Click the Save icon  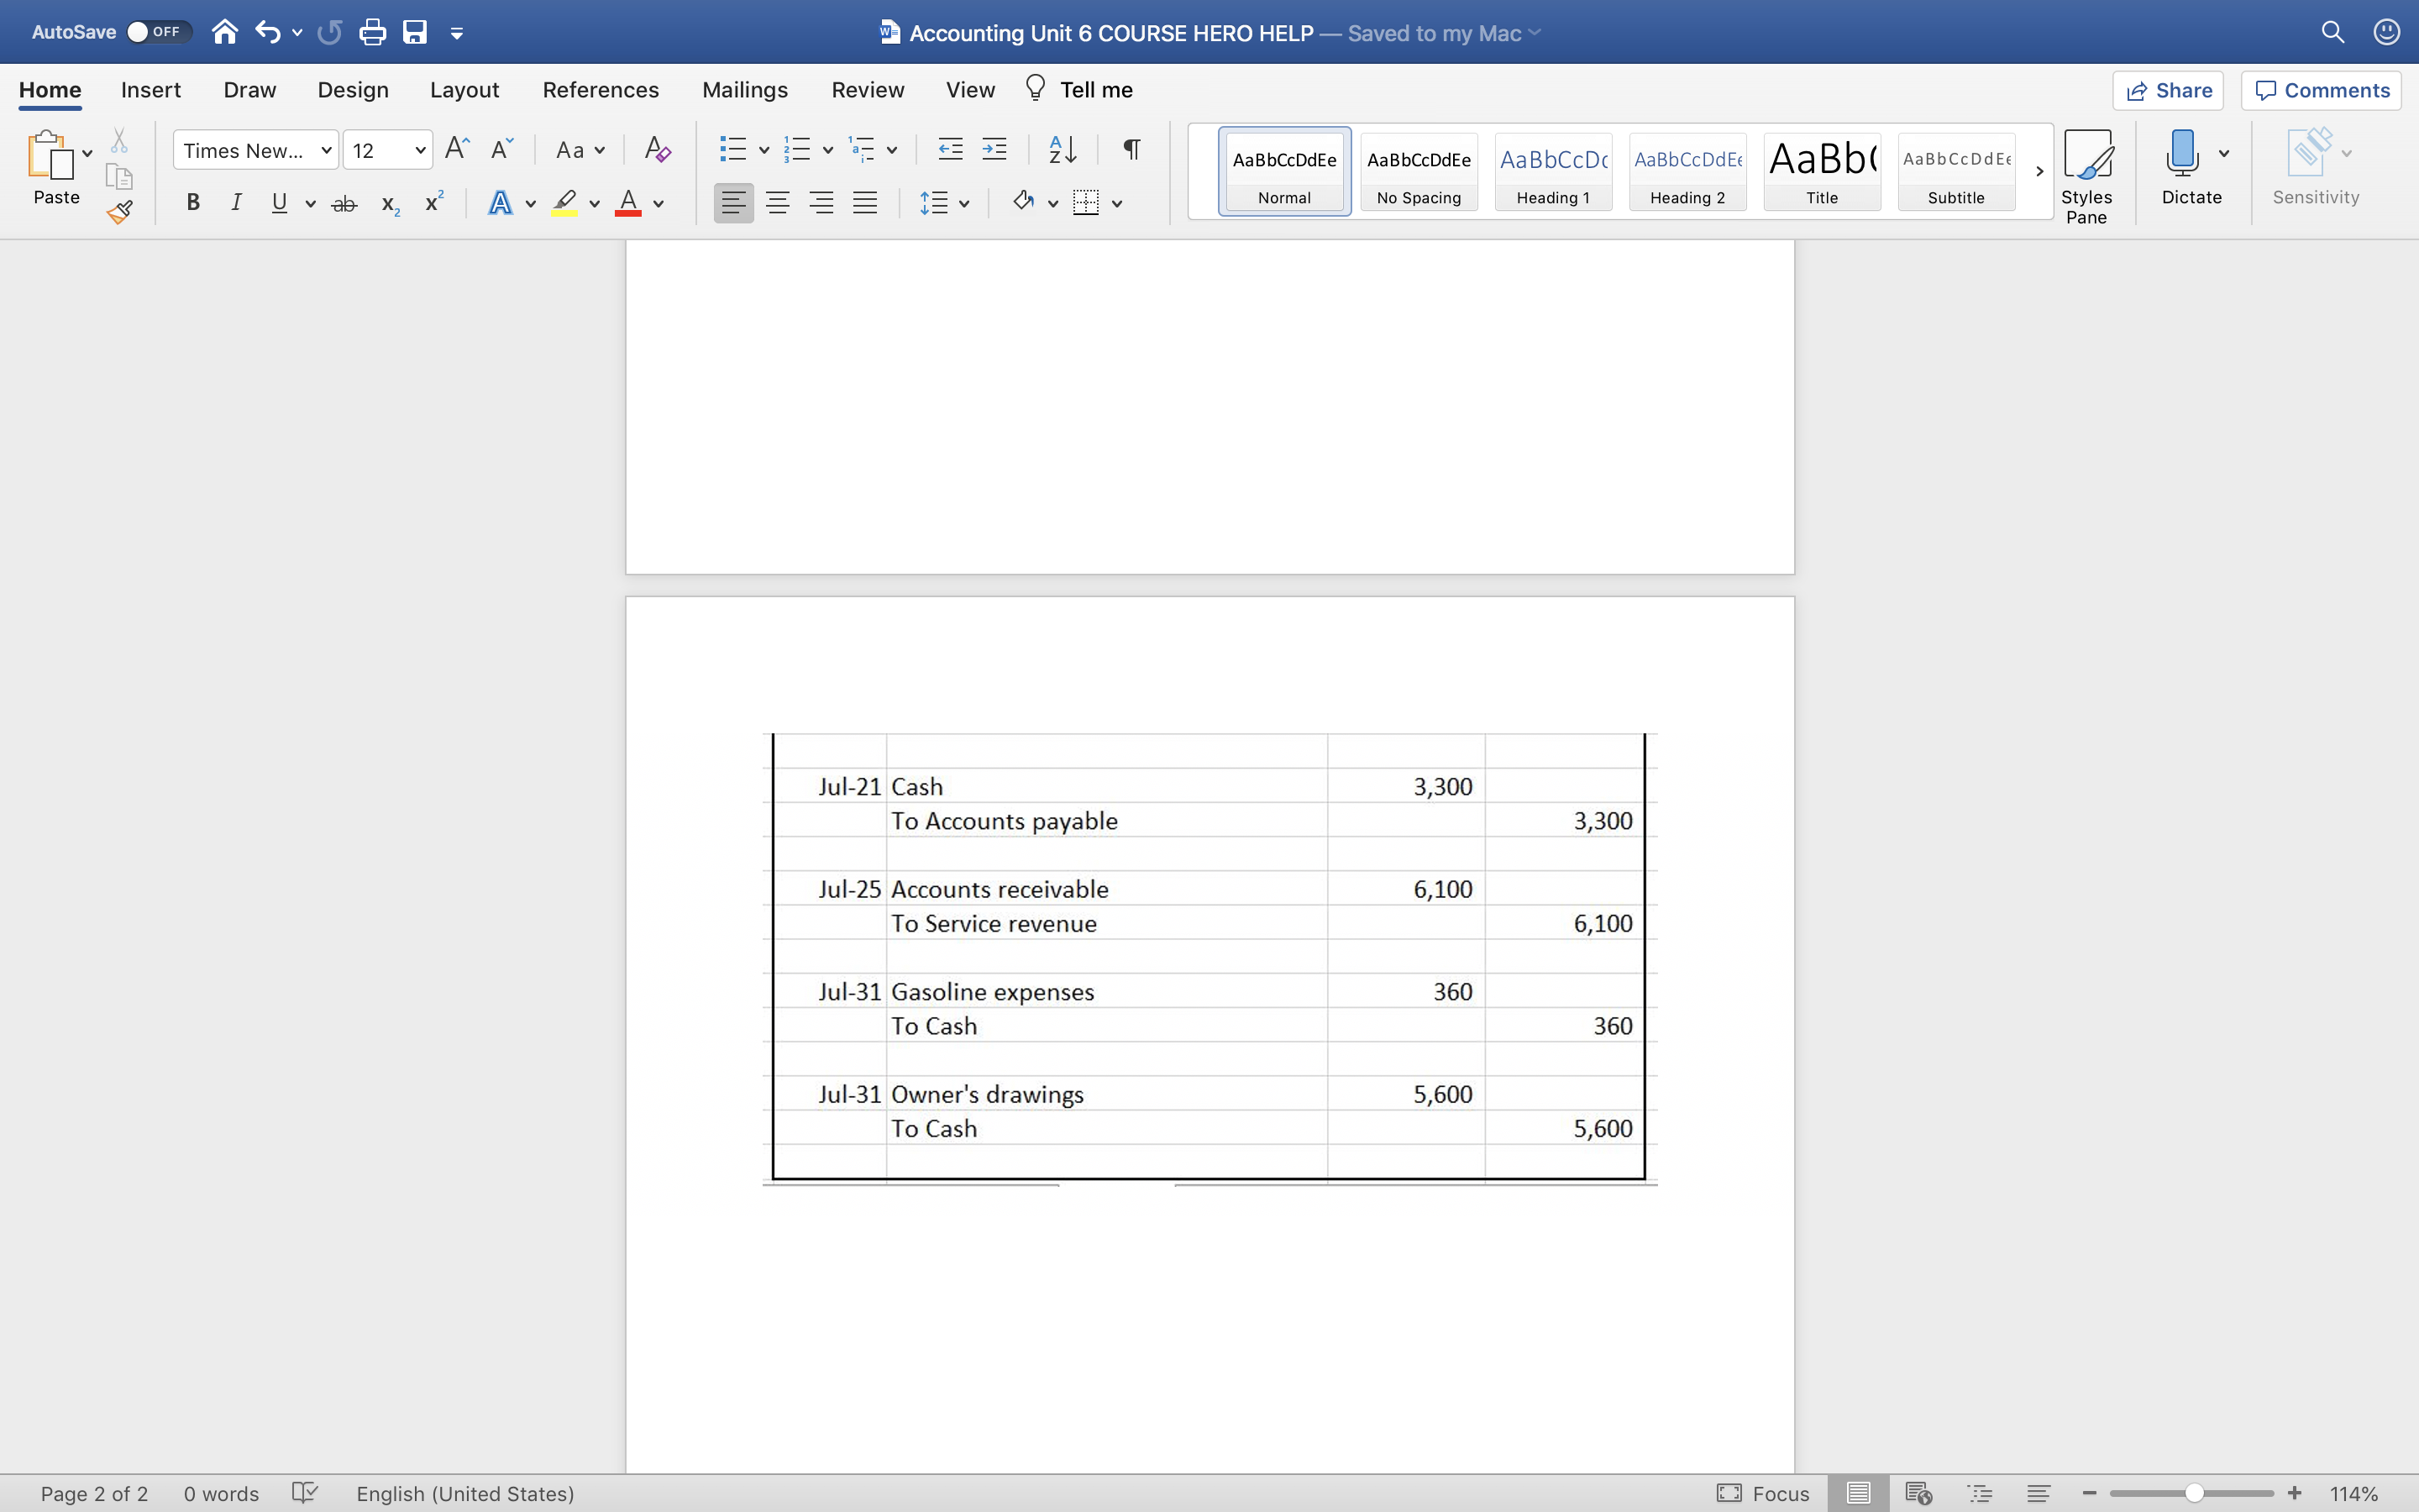coord(415,31)
